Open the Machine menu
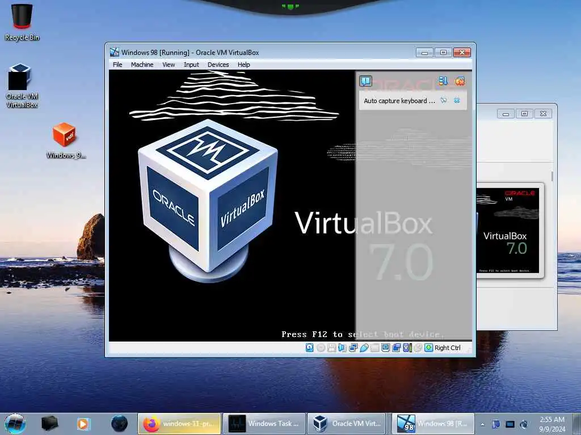Image resolution: width=581 pixels, height=435 pixels. pyautogui.click(x=142, y=65)
